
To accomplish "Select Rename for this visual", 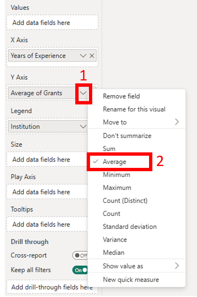I will tap(136, 109).
